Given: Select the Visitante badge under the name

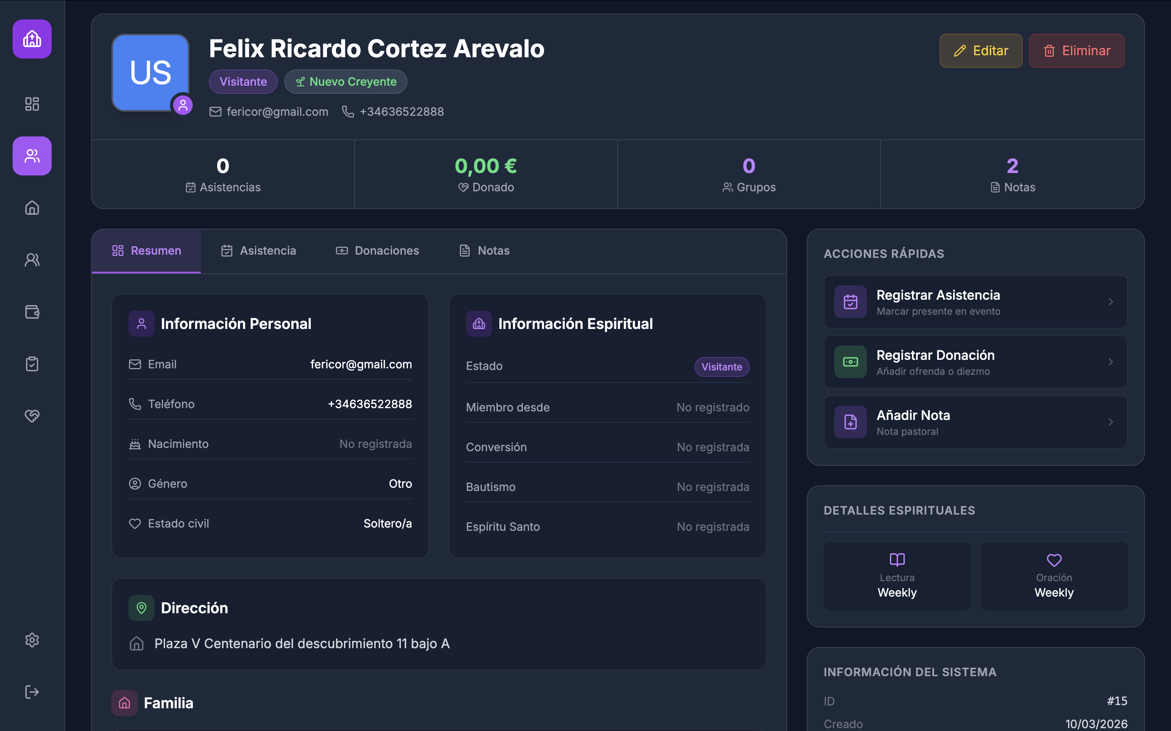Looking at the screenshot, I should 243,81.
